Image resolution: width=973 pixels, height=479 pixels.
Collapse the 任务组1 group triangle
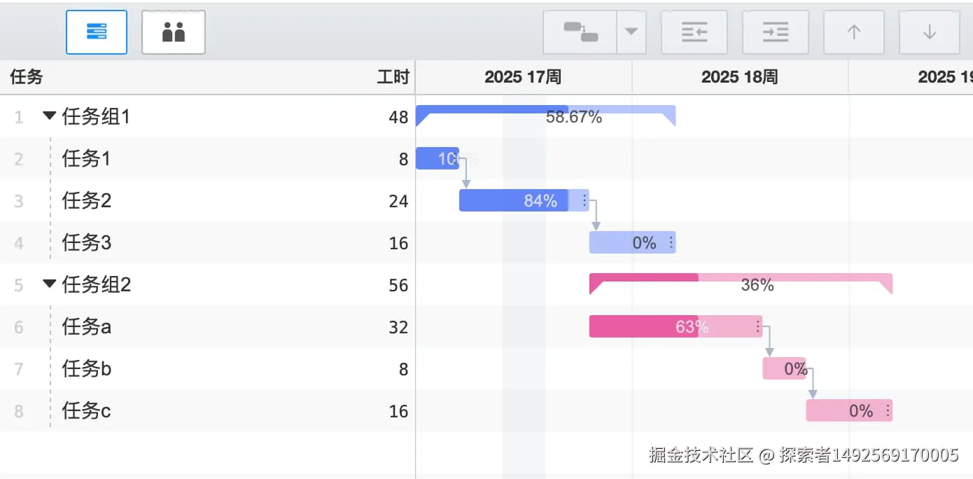pos(49,116)
